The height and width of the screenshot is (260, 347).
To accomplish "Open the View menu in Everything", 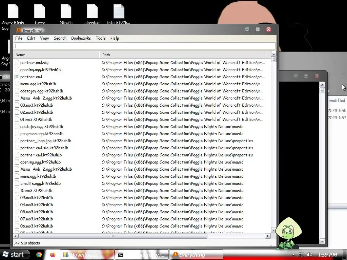I will click(44, 38).
